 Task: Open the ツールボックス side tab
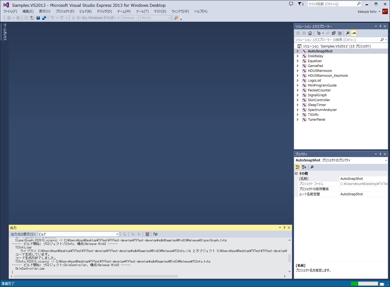(x=5, y=32)
